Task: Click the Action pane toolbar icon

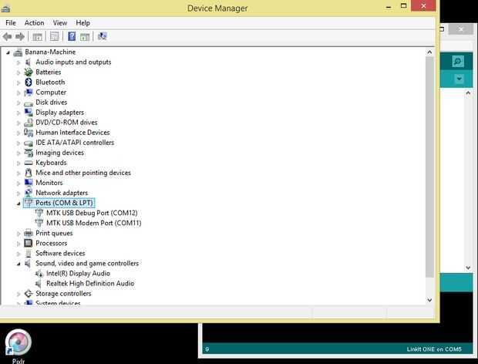Action: [85, 37]
